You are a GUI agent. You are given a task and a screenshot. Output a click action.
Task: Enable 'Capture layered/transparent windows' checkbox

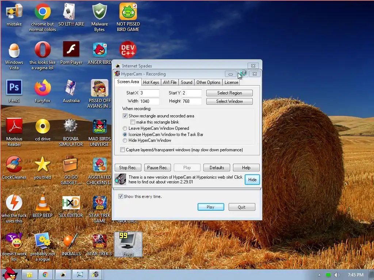(x=122, y=150)
